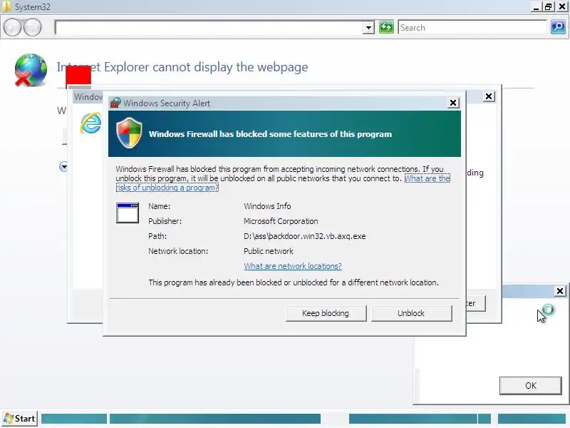The width and height of the screenshot is (570, 428).
Task: Expand the blue arrow expander on error page
Action: point(63,167)
